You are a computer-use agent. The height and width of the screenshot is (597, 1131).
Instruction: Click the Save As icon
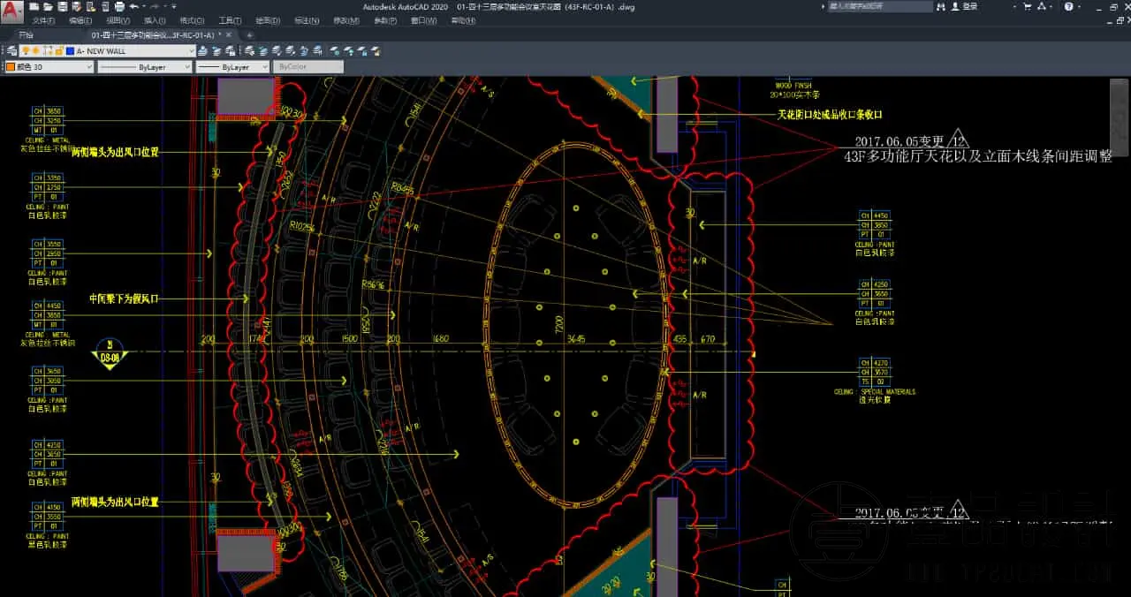[x=76, y=6]
